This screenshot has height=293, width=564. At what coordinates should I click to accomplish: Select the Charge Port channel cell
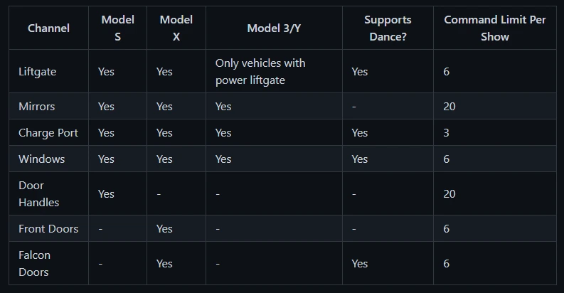pos(48,133)
